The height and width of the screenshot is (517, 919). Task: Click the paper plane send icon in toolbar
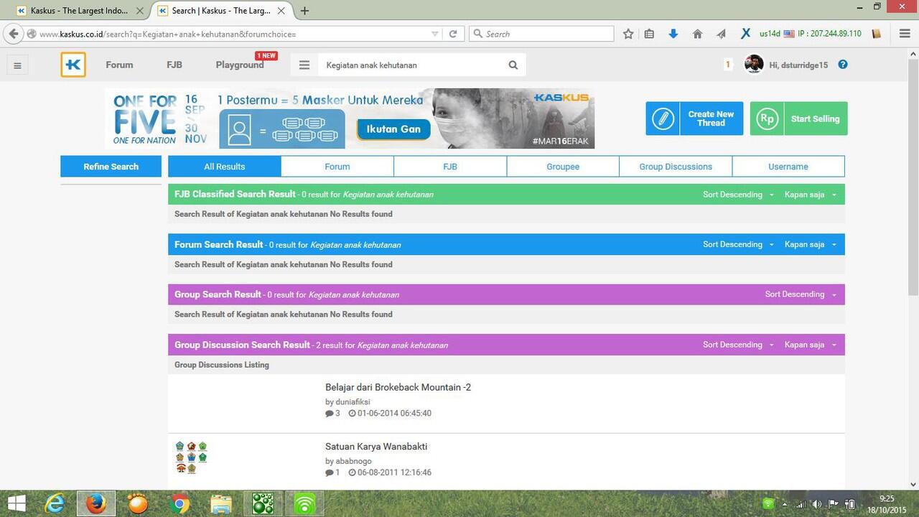[722, 34]
